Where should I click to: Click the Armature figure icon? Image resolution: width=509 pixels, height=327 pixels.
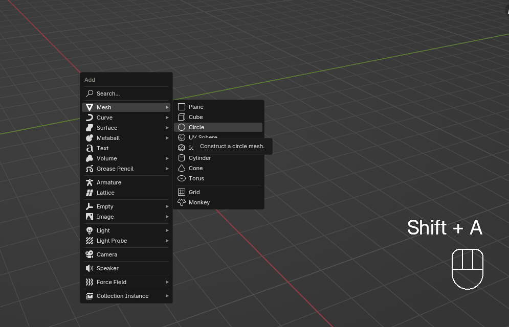click(x=90, y=182)
